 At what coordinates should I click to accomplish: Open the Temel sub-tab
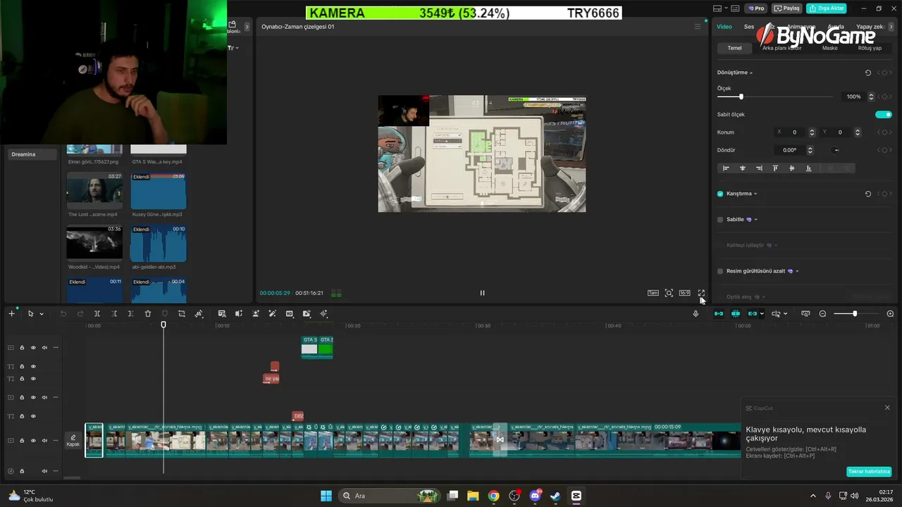tap(734, 48)
